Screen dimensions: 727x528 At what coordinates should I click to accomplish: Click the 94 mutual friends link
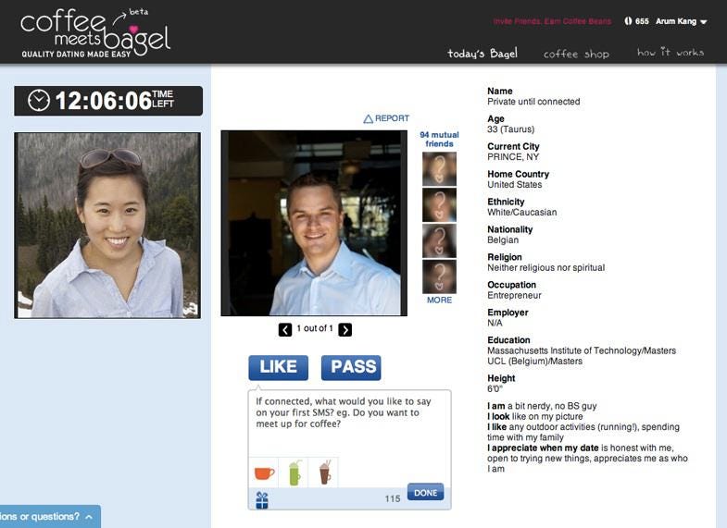click(439, 140)
